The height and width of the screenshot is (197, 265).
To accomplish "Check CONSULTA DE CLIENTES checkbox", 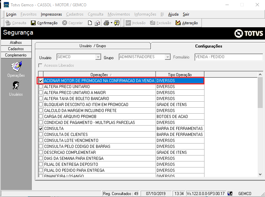I will [41, 134].
